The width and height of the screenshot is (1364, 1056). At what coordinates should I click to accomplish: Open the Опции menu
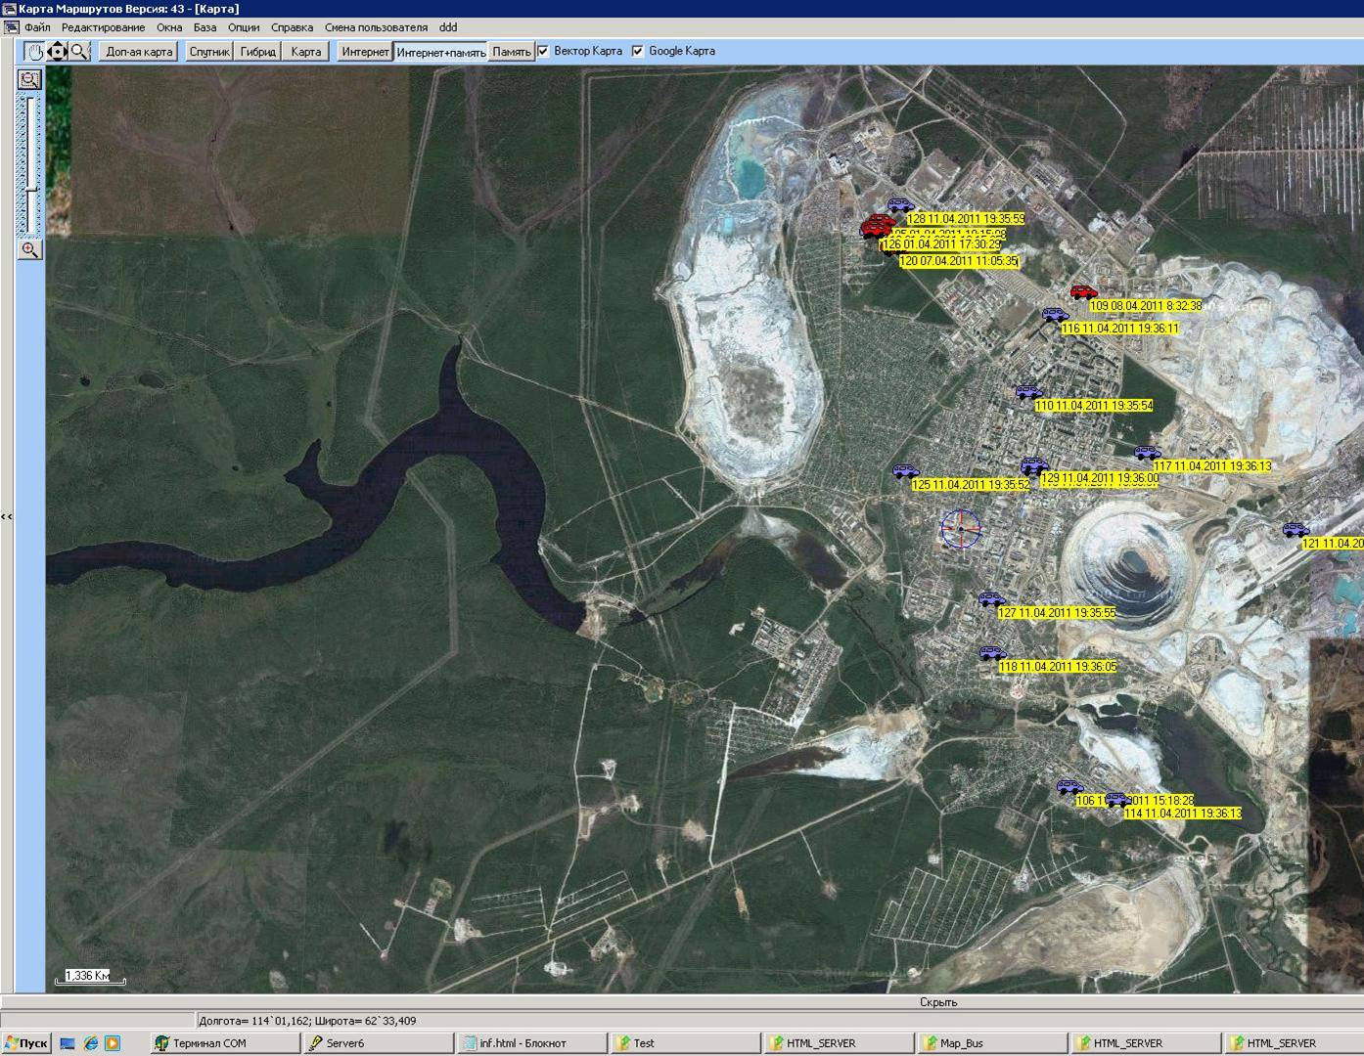(244, 27)
